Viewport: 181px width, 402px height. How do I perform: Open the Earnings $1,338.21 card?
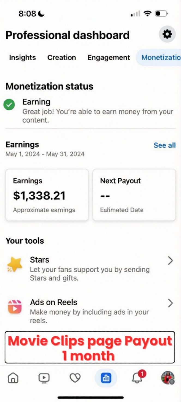click(x=47, y=195)
